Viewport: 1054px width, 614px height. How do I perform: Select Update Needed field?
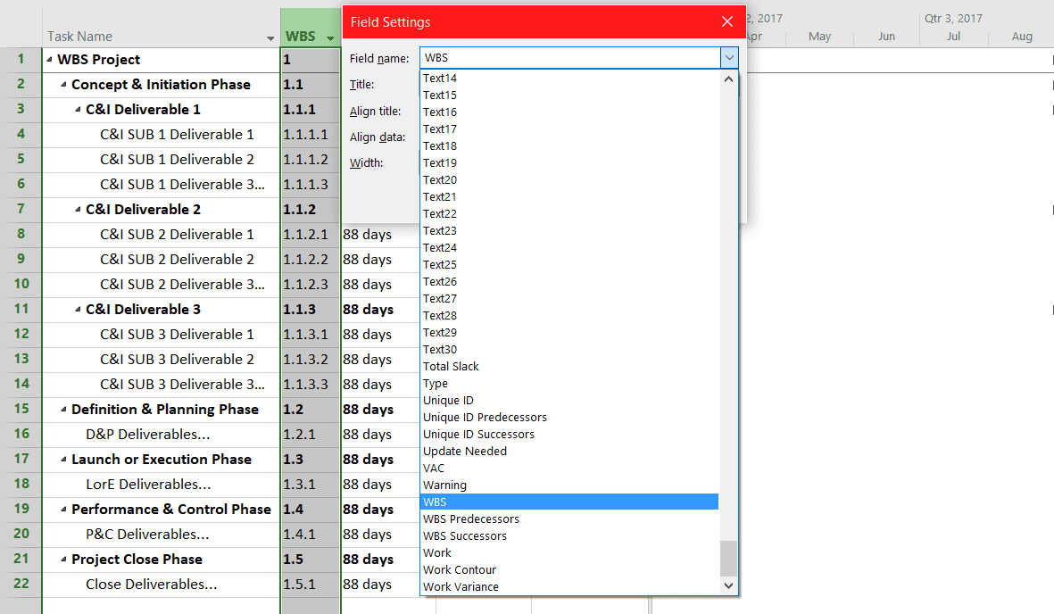570,451
